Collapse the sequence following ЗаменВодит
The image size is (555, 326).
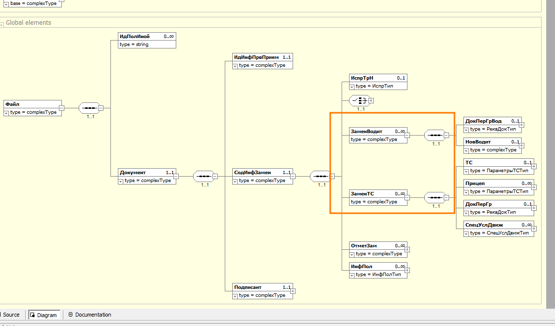pyautogui.click(x=447, y=135)
